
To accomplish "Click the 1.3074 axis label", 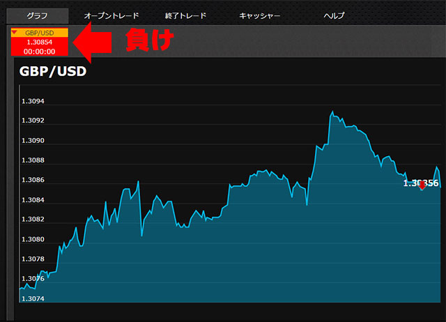I will point(33,299).
